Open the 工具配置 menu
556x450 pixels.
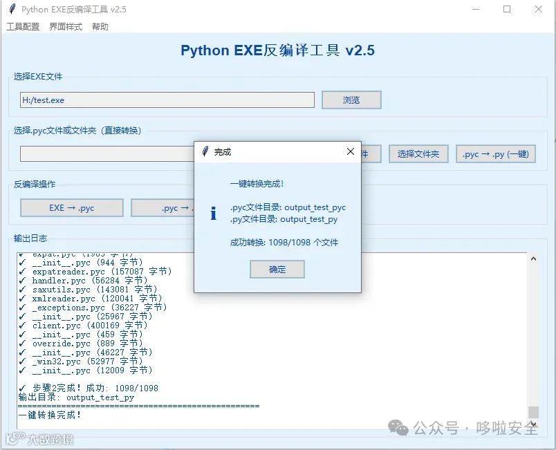pos(23,26)
